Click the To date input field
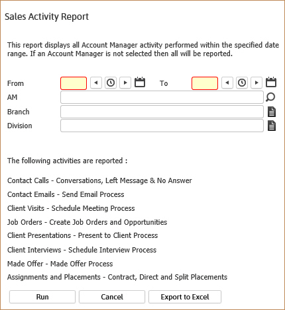The width and height of the screenshot is (285, 310). pyautogui.click(x=205, y=83)
